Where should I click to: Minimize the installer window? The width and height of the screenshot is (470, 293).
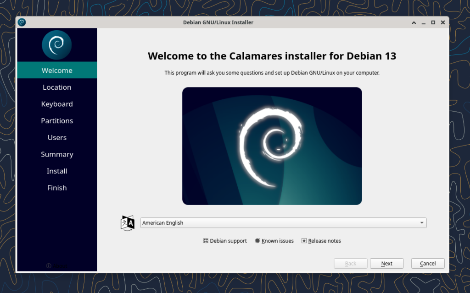coord(424,22)
